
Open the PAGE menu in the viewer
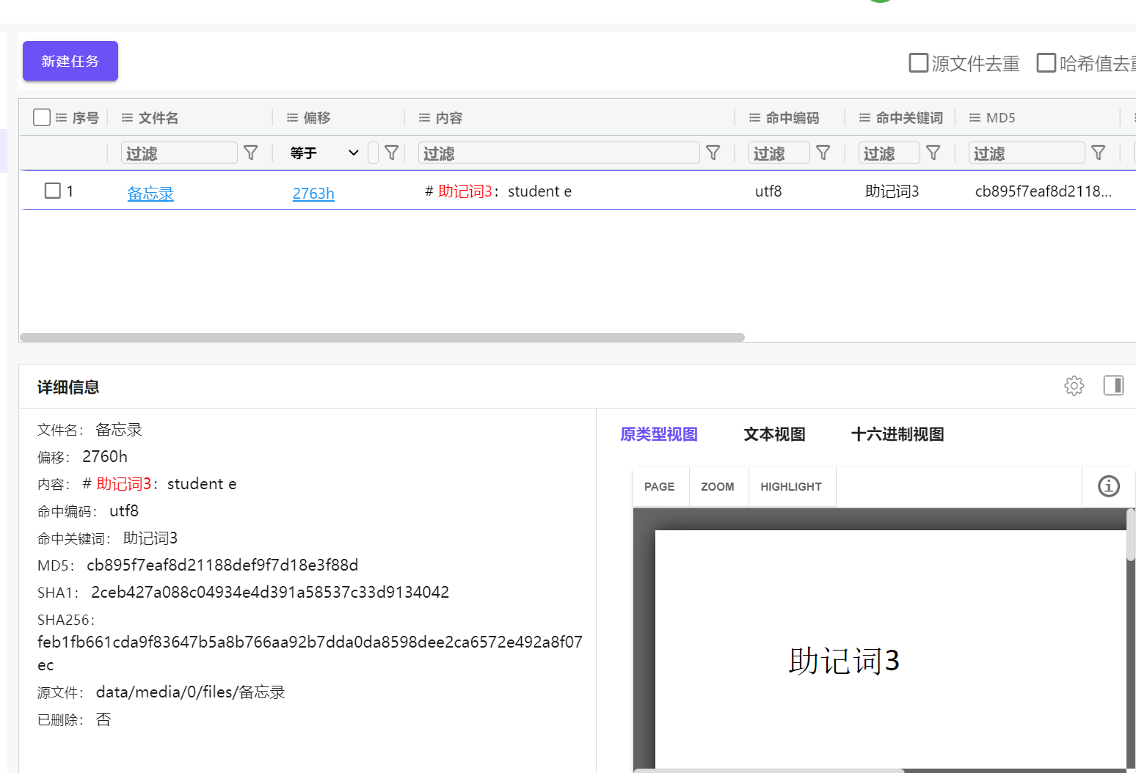(x=659, y=487)
